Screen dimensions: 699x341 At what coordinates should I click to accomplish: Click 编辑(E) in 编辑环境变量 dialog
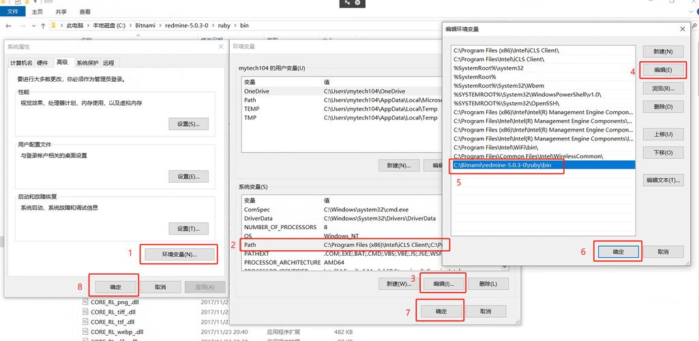(x=663, y=70)
